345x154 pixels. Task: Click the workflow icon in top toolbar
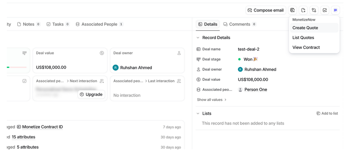pyautogui.click(x=314, y=10)
